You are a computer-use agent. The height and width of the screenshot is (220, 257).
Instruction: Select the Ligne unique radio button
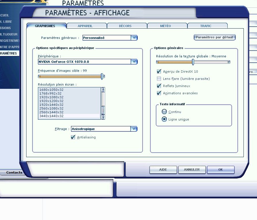pos(164,119)
